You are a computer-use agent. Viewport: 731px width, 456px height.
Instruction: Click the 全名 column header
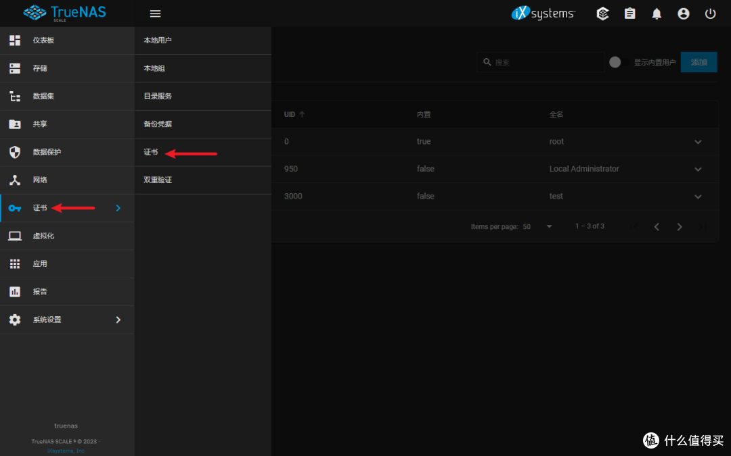tap(556, 114)
